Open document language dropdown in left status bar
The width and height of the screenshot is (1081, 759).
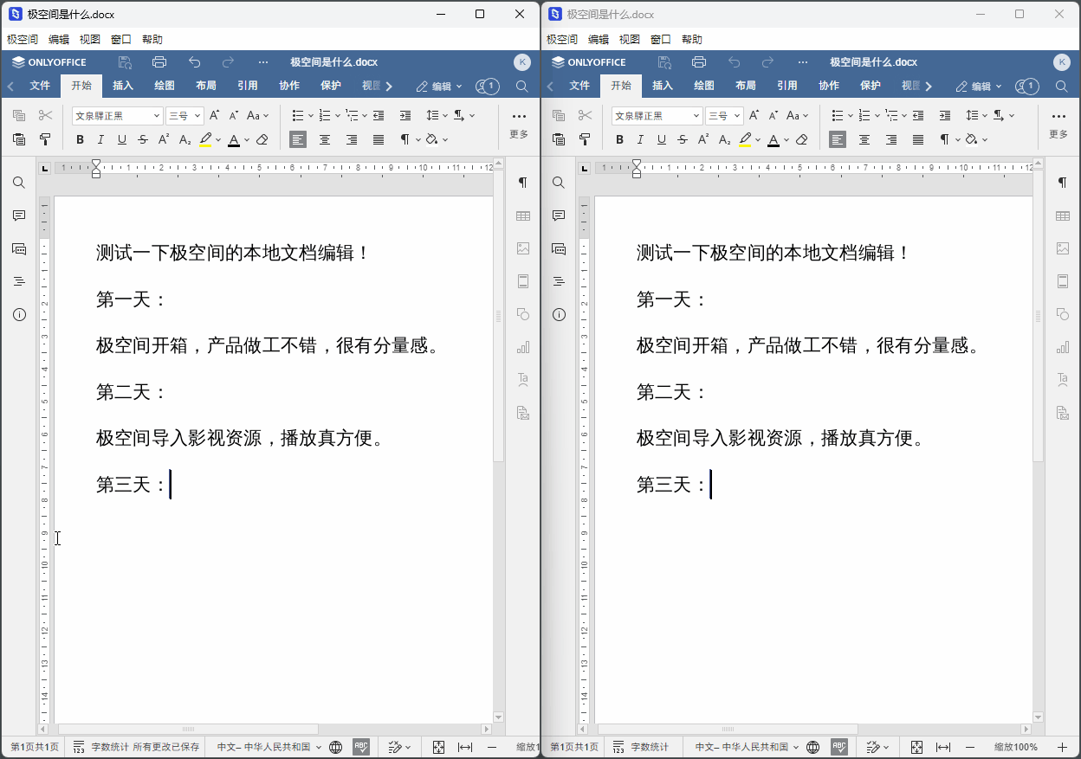tap(269, 747)
